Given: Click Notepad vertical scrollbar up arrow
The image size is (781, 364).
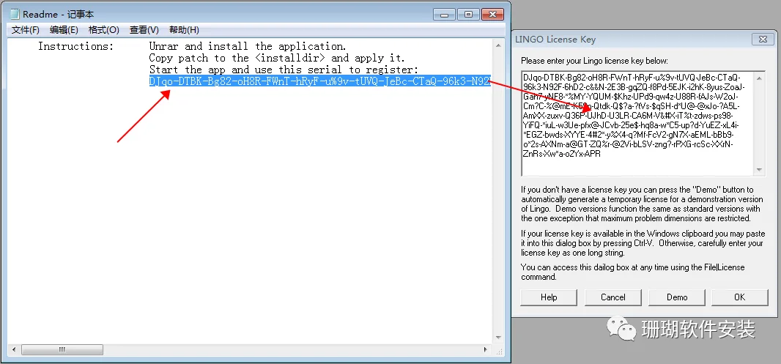Looking at the screenshot, I should coord(499,45).
